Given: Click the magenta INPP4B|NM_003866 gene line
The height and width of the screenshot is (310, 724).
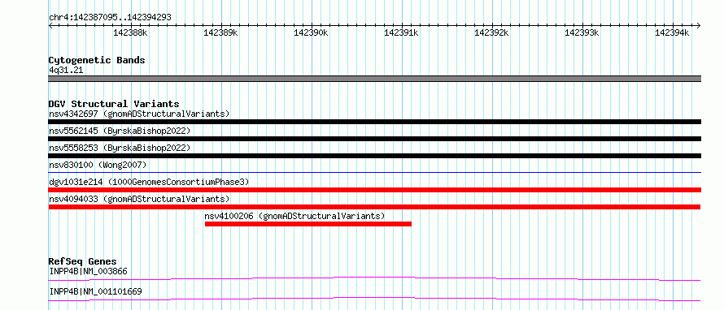Looking at the screenshot, I should pyautogui.click(x=375, y=278).
